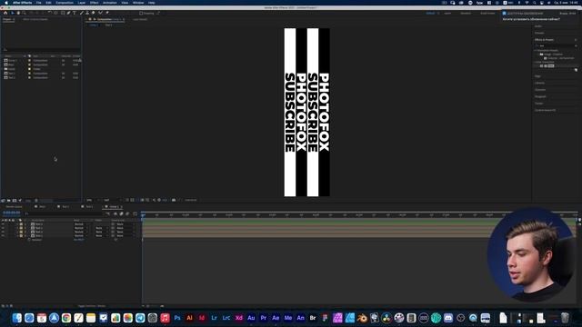Open Media Encoder from the dock
This screenshot has height=327, width=582.
coord(288,318)
